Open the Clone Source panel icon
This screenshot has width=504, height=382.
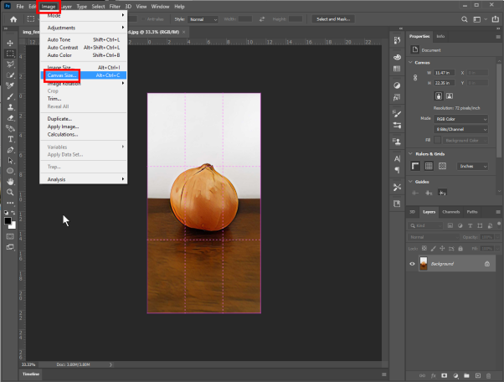pyautogui.click(x=397, y=142)
